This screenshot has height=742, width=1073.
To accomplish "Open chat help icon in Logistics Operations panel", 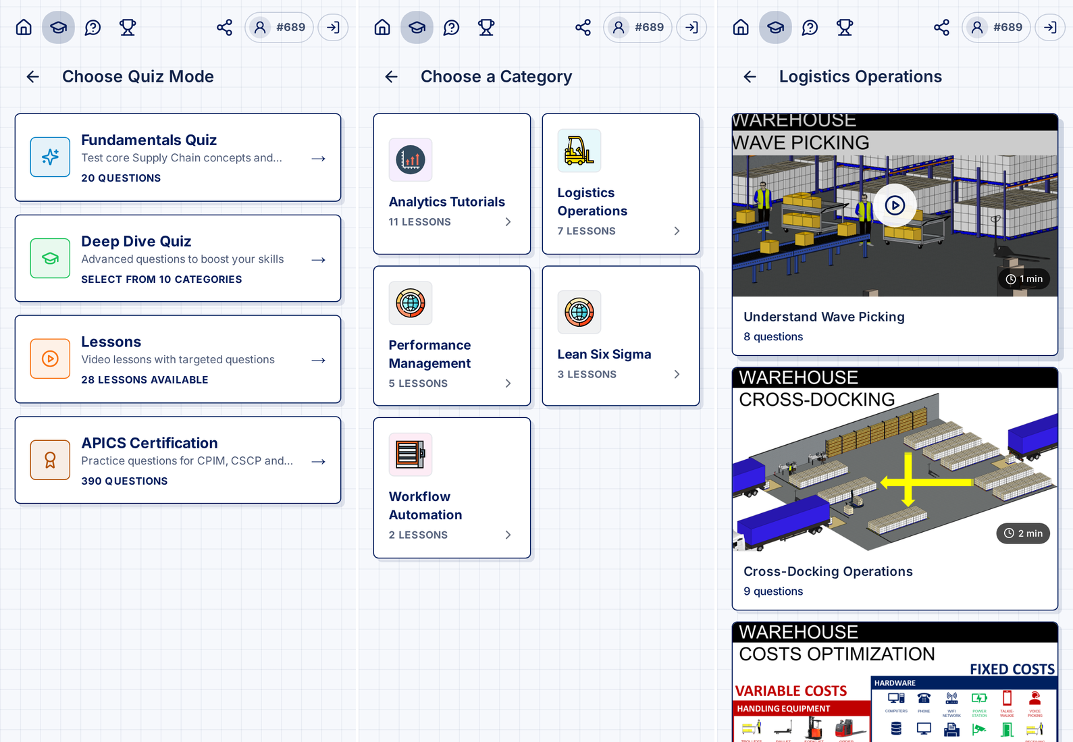I will (810, 27).
